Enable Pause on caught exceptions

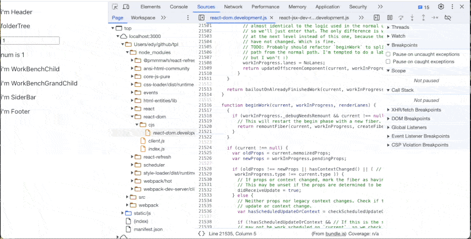(x=388, y=62)
